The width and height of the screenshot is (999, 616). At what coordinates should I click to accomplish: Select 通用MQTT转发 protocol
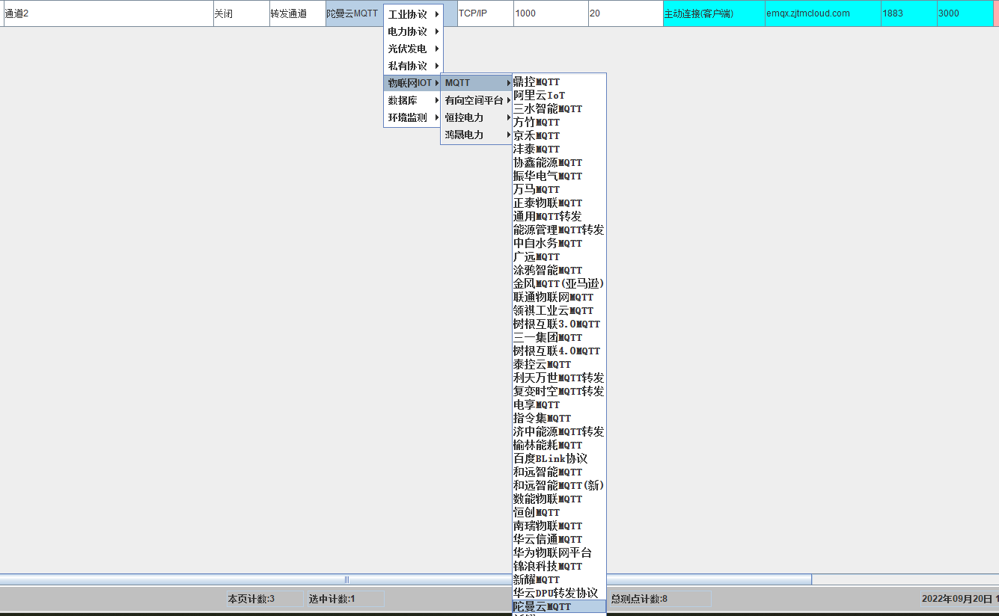559,217
